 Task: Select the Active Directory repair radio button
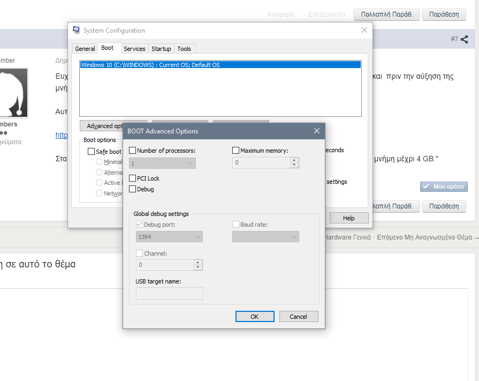pyautogui.click(x=99, y=183)
